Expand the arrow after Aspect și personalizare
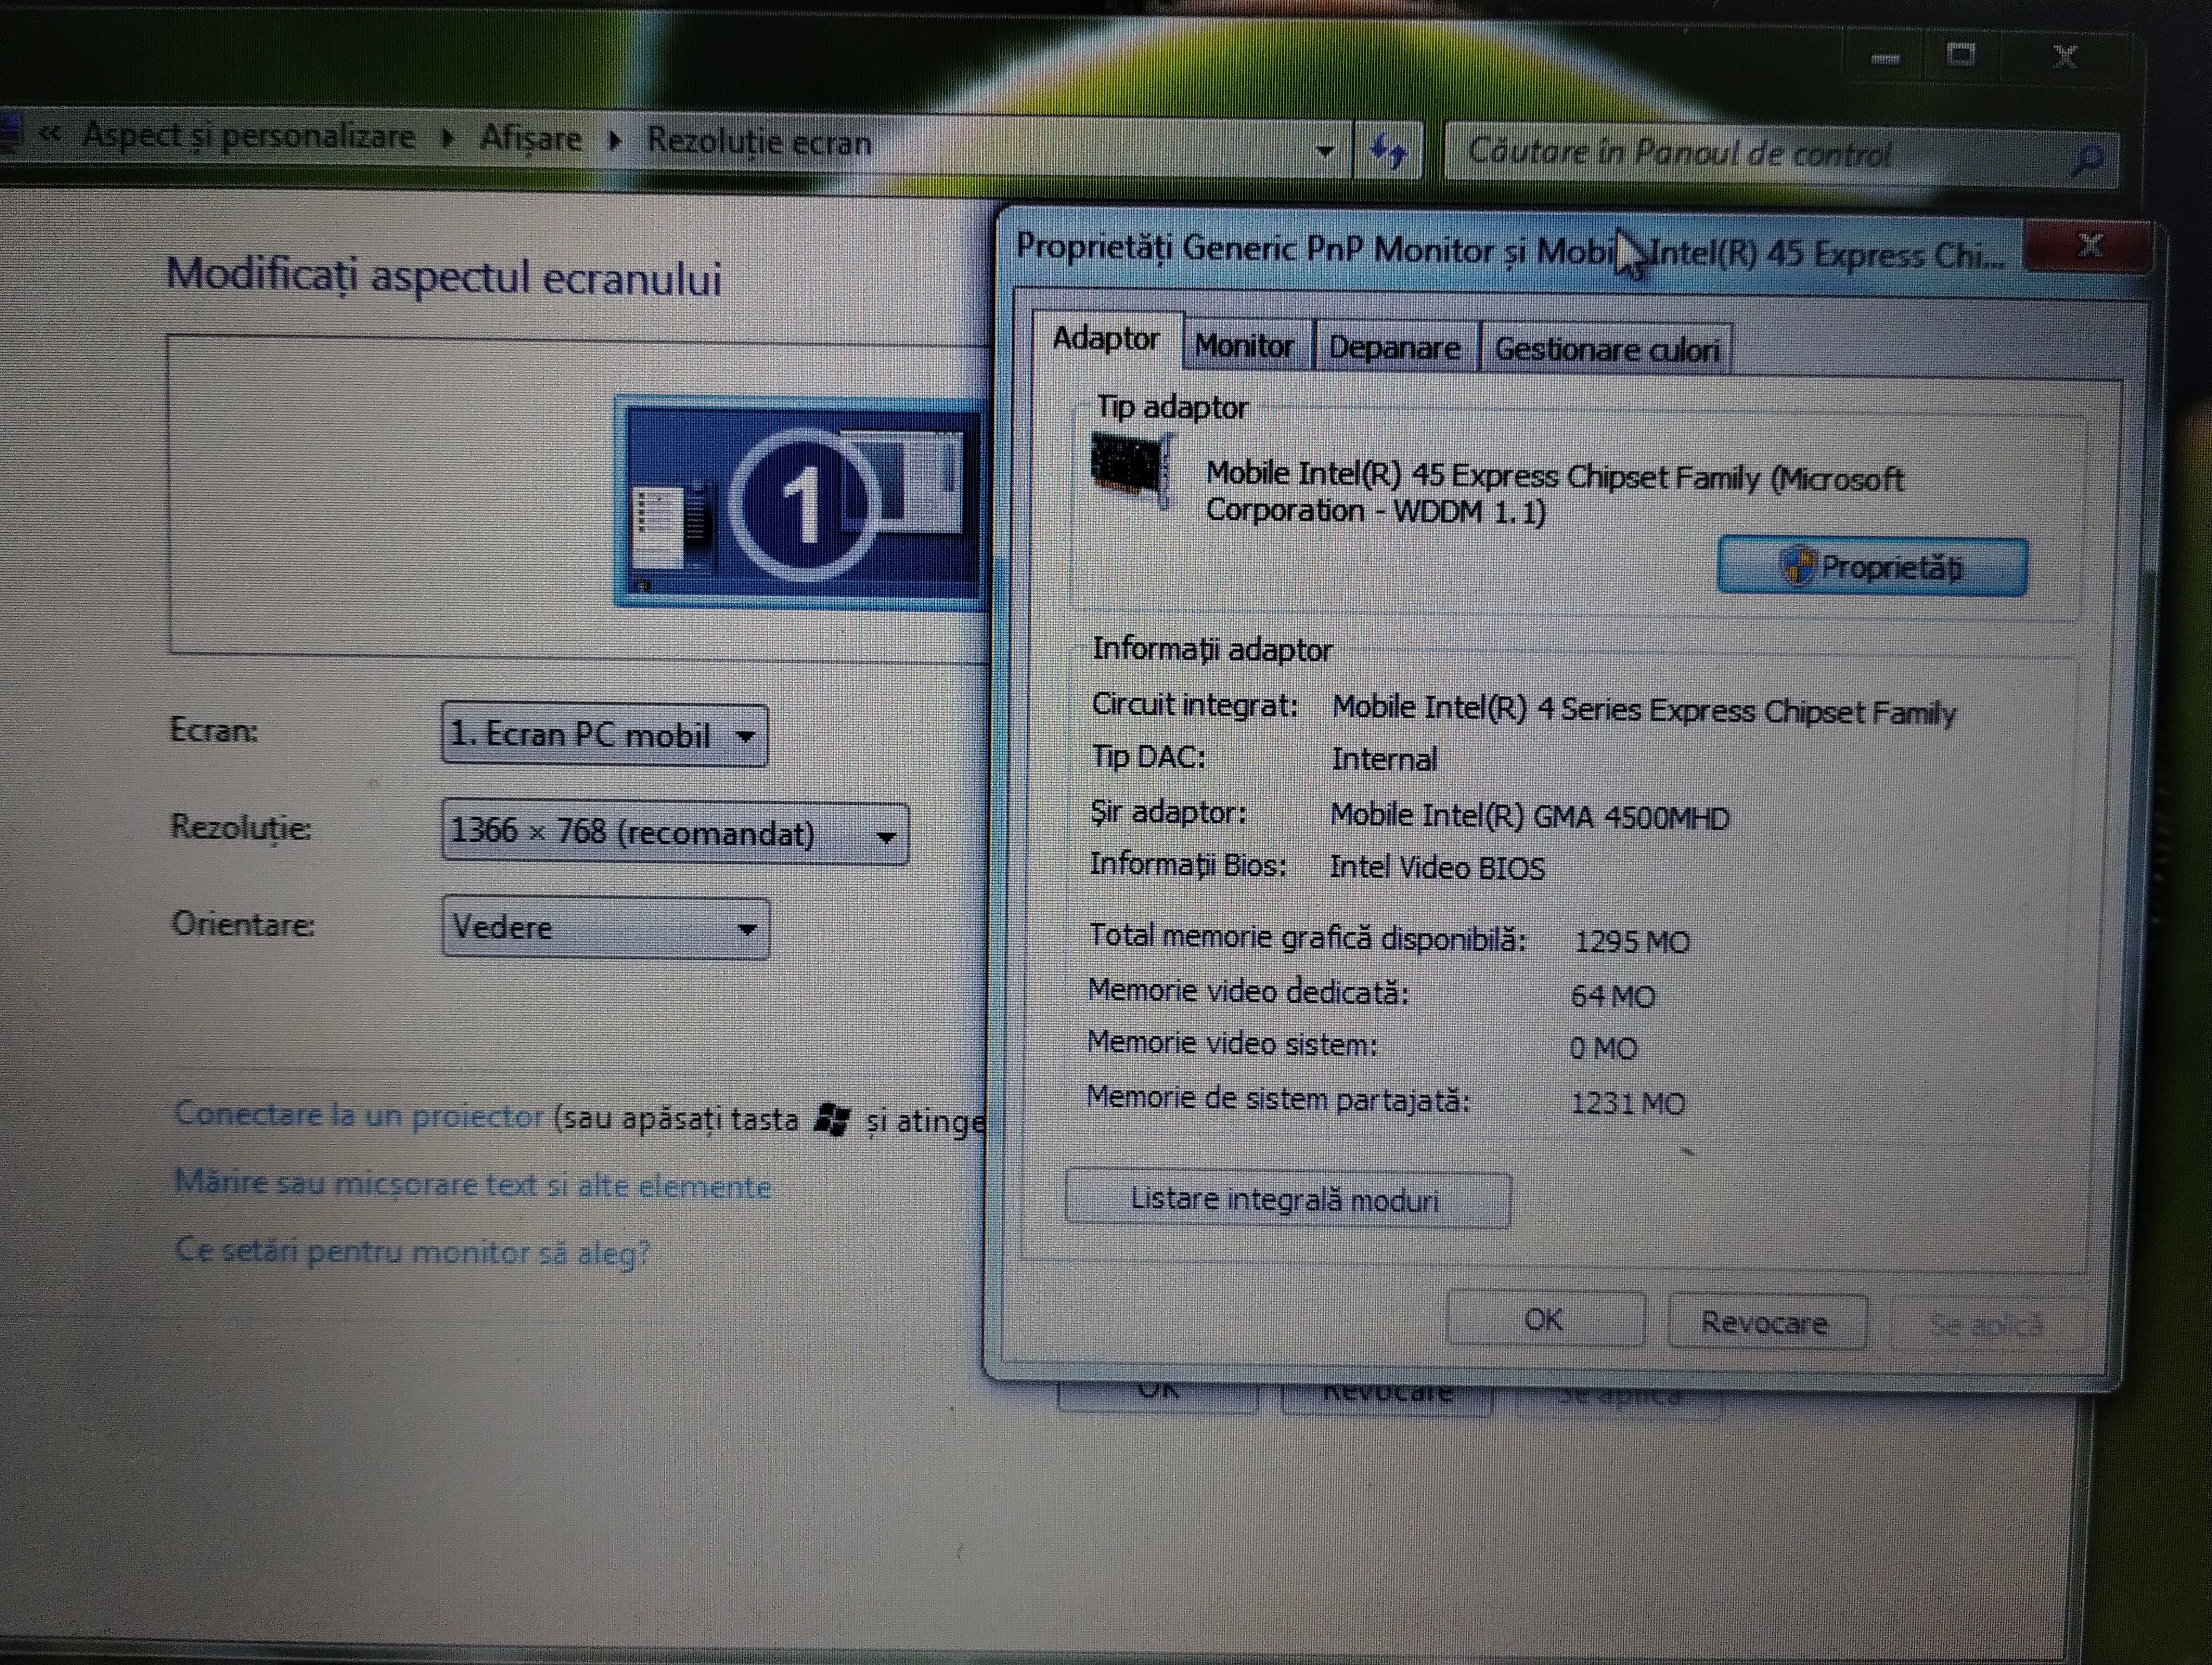 coord(448,138)
